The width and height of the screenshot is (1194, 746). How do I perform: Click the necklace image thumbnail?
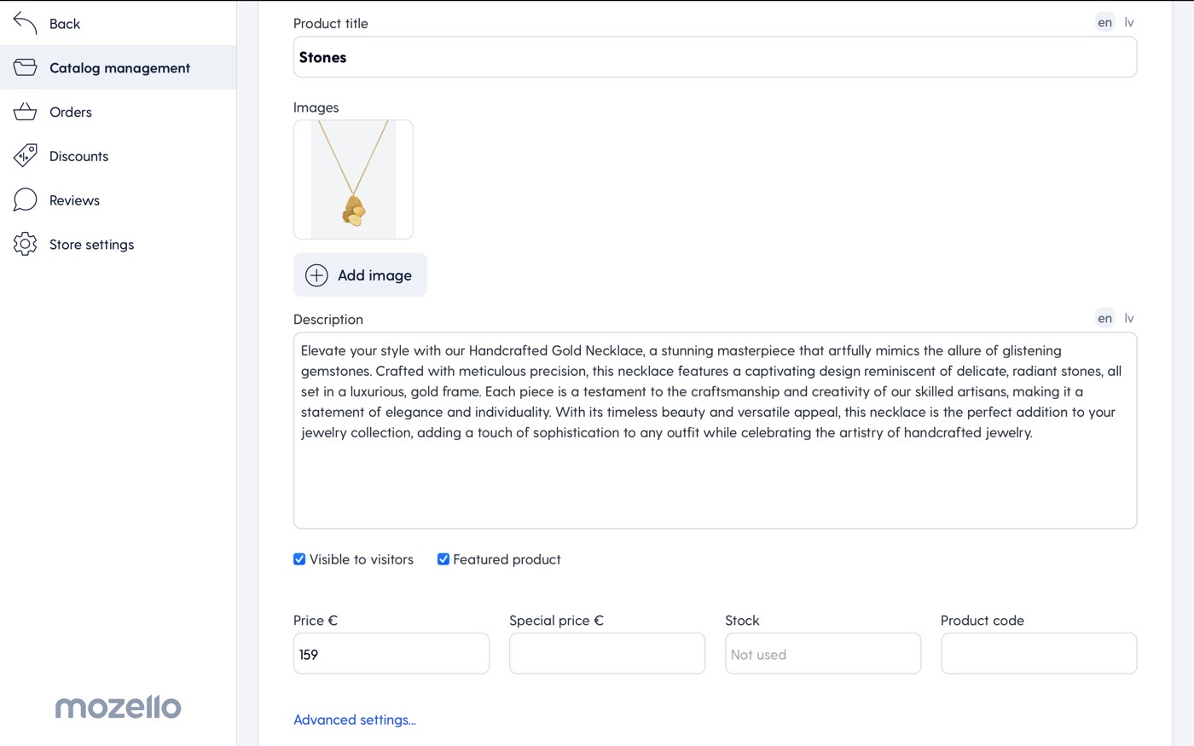(x=353, y=180)
